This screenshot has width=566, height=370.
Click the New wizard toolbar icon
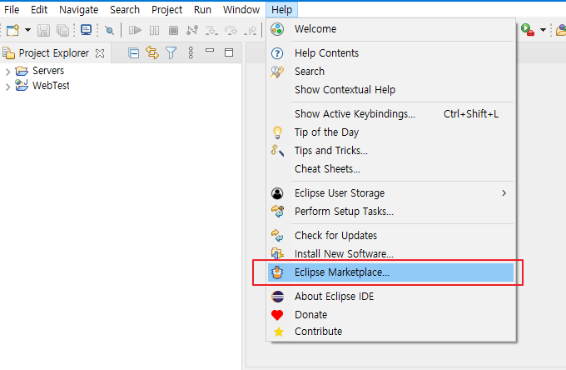click(x=13, y=30)
